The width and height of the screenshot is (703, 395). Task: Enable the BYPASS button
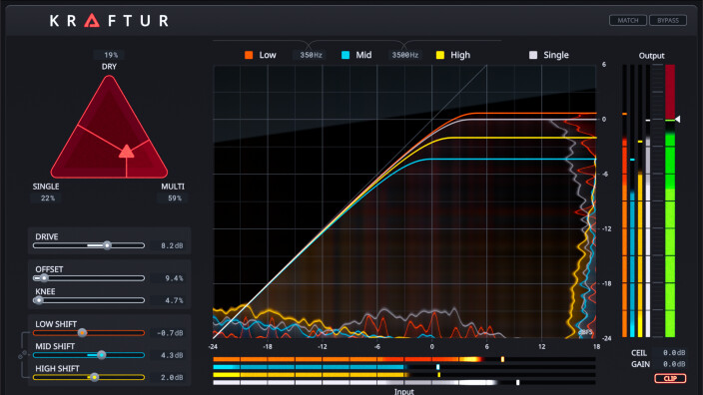tap(668, 20)
